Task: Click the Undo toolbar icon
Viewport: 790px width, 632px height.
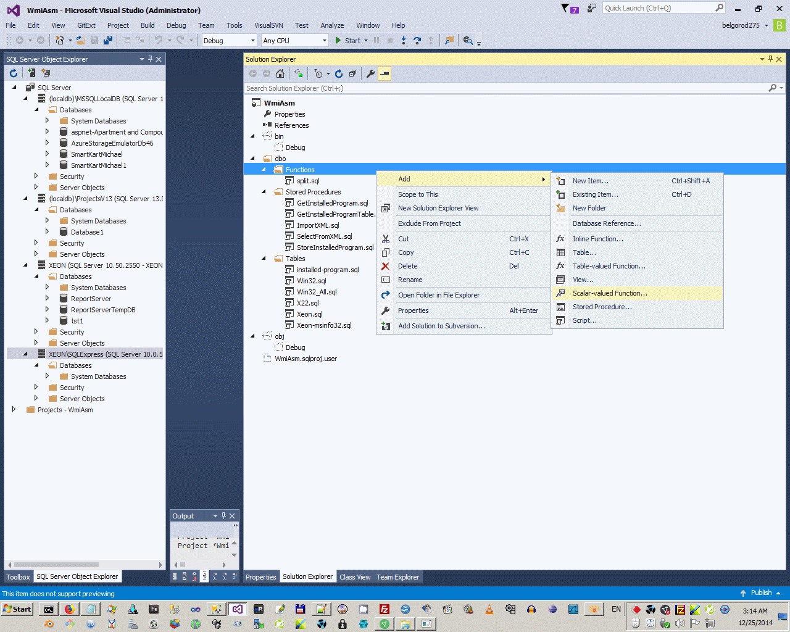Action: [x=159, y=40]
